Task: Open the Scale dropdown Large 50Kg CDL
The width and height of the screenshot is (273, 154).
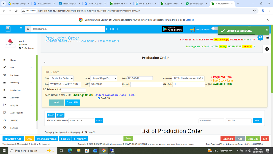Action: click(x=104, y=78)
